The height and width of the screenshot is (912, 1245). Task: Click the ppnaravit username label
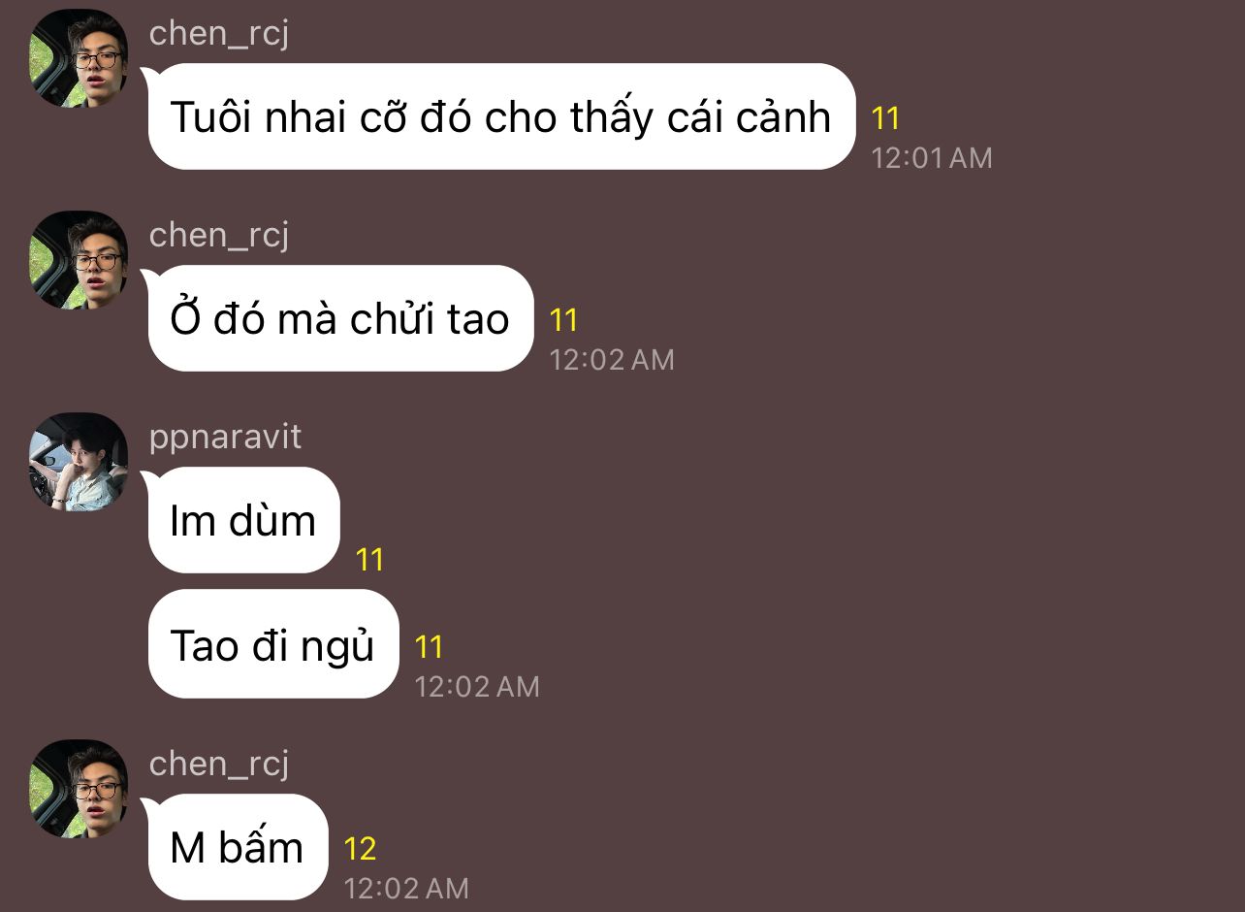coord(225,437)
